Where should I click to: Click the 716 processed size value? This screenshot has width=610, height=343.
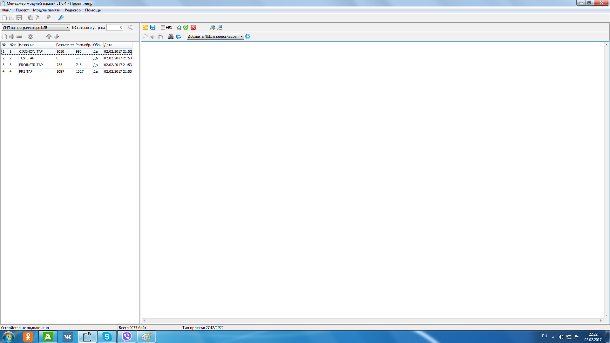79,65
